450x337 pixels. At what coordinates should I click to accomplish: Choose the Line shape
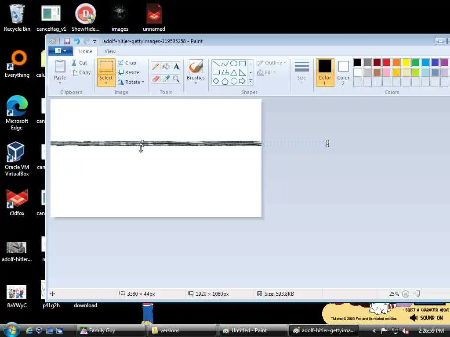pyautogui.click(x=216, y=63)
